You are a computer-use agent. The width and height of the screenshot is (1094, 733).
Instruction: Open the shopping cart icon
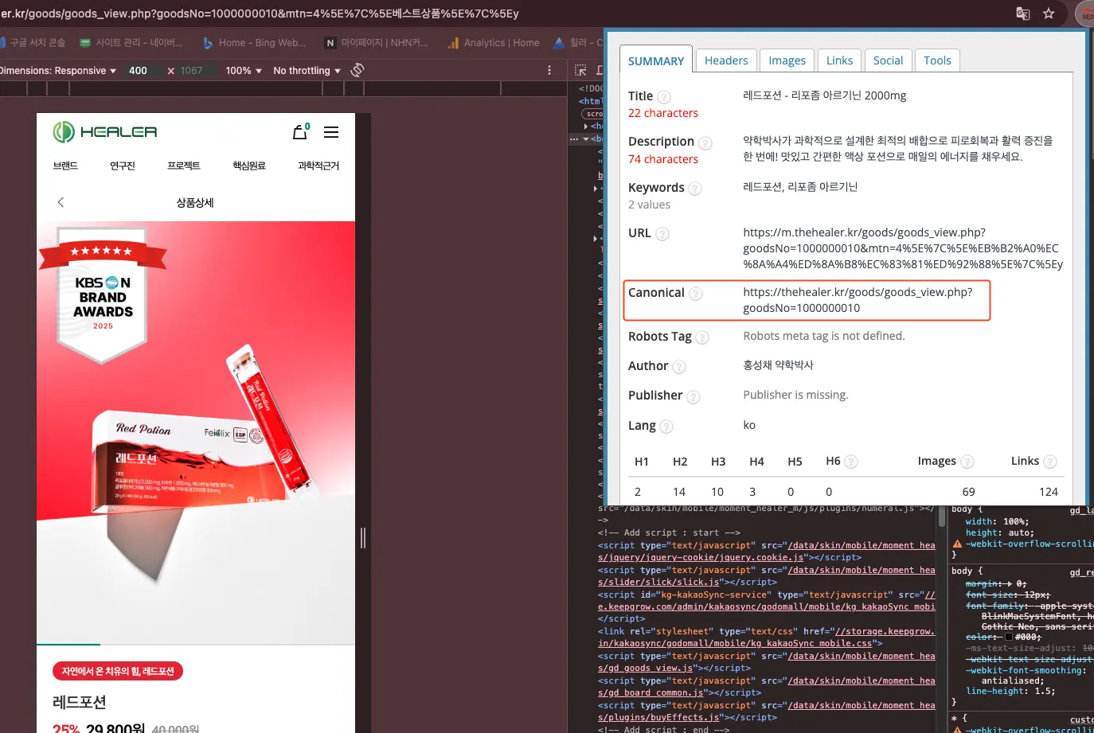click(x=300, y=132)
